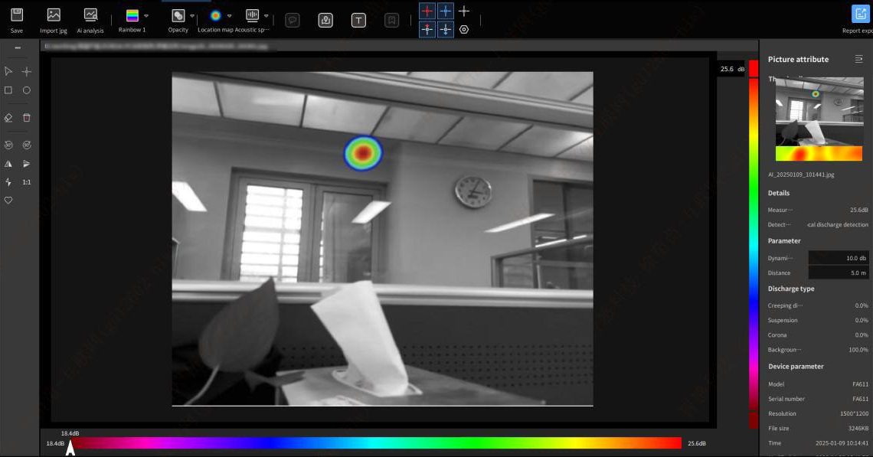Rotate image 90 degrees counterclockwise
Viewport: 873px width, 457px height.
click(x=8, y=145)
